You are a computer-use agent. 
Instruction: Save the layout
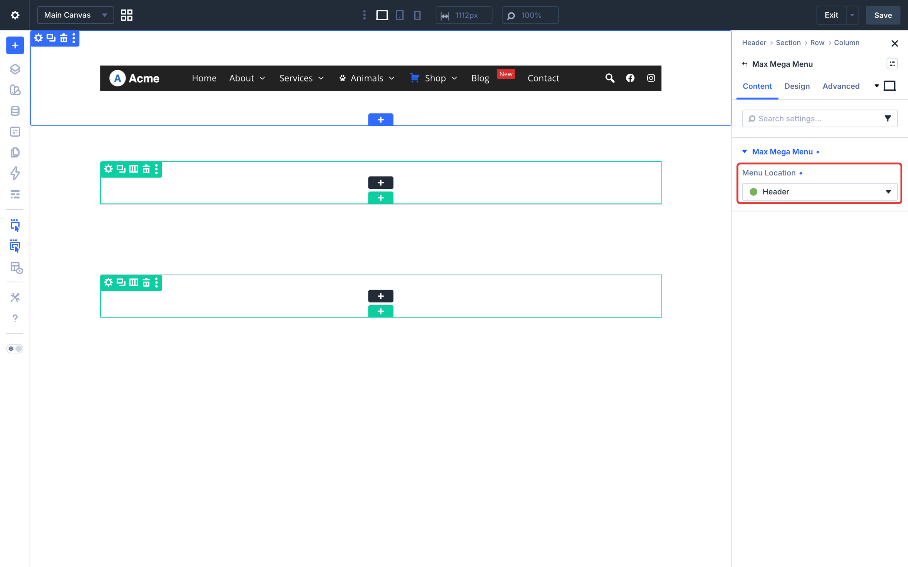click(x=883, y=15)
